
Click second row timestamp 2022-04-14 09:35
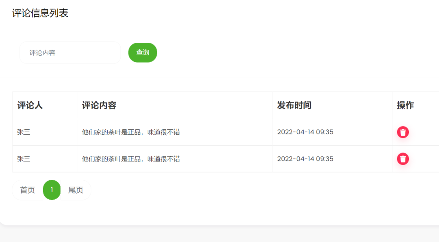coord(305,159)
